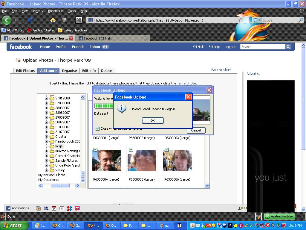
Task: Open the Terms of Use link
Action: point(186,83)
